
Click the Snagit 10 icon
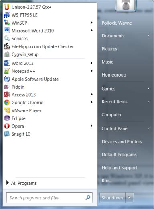point(7,134)
